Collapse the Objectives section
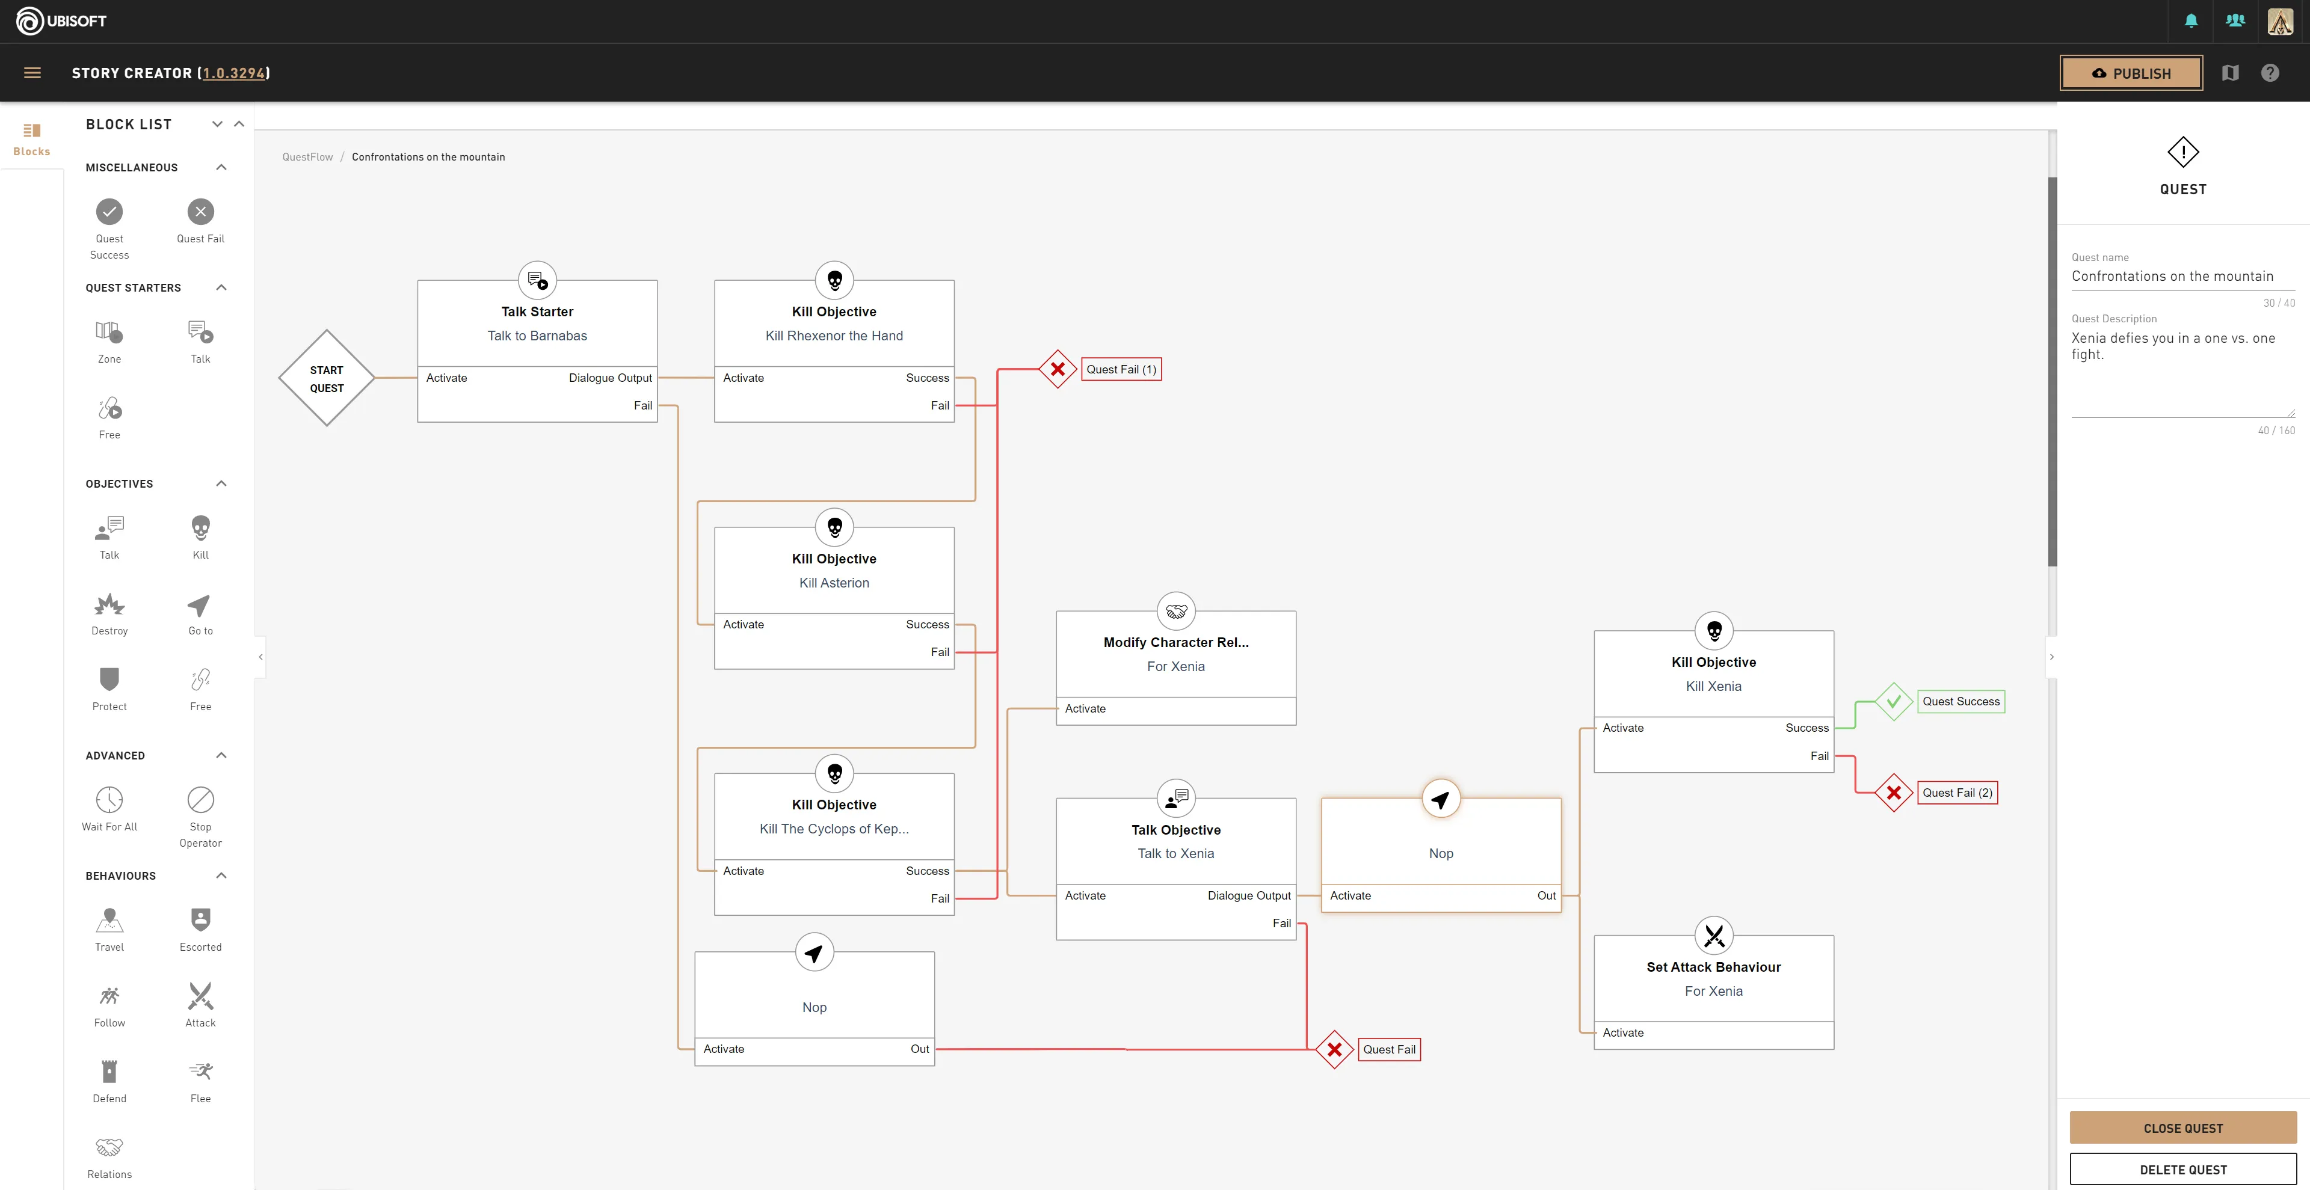The image size is (2310, 1190). click(x=221, y=484)
